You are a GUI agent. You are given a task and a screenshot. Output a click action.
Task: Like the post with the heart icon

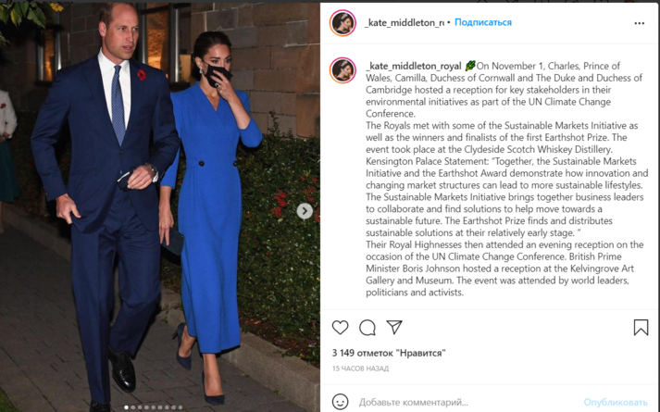[x=340, y=328]
